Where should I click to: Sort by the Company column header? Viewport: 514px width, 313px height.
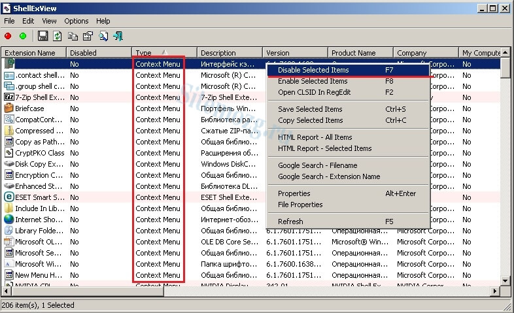(426, 53)
